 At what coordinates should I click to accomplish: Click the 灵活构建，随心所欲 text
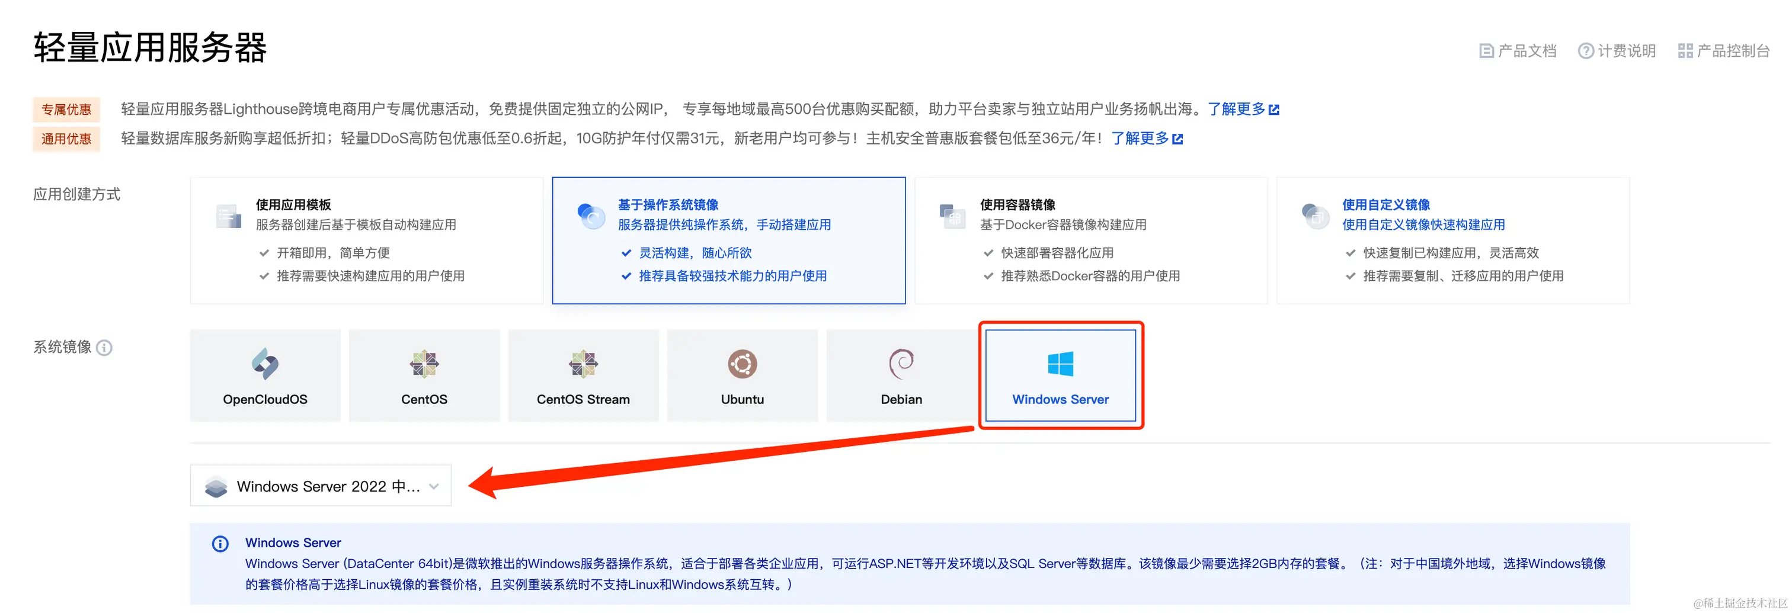point(696,253)
